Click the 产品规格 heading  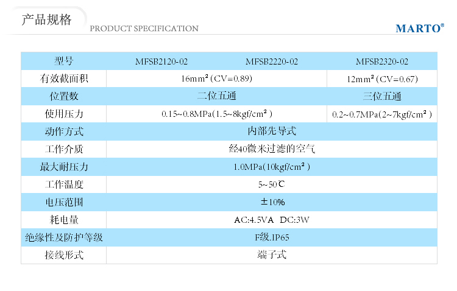pos(47,20)
